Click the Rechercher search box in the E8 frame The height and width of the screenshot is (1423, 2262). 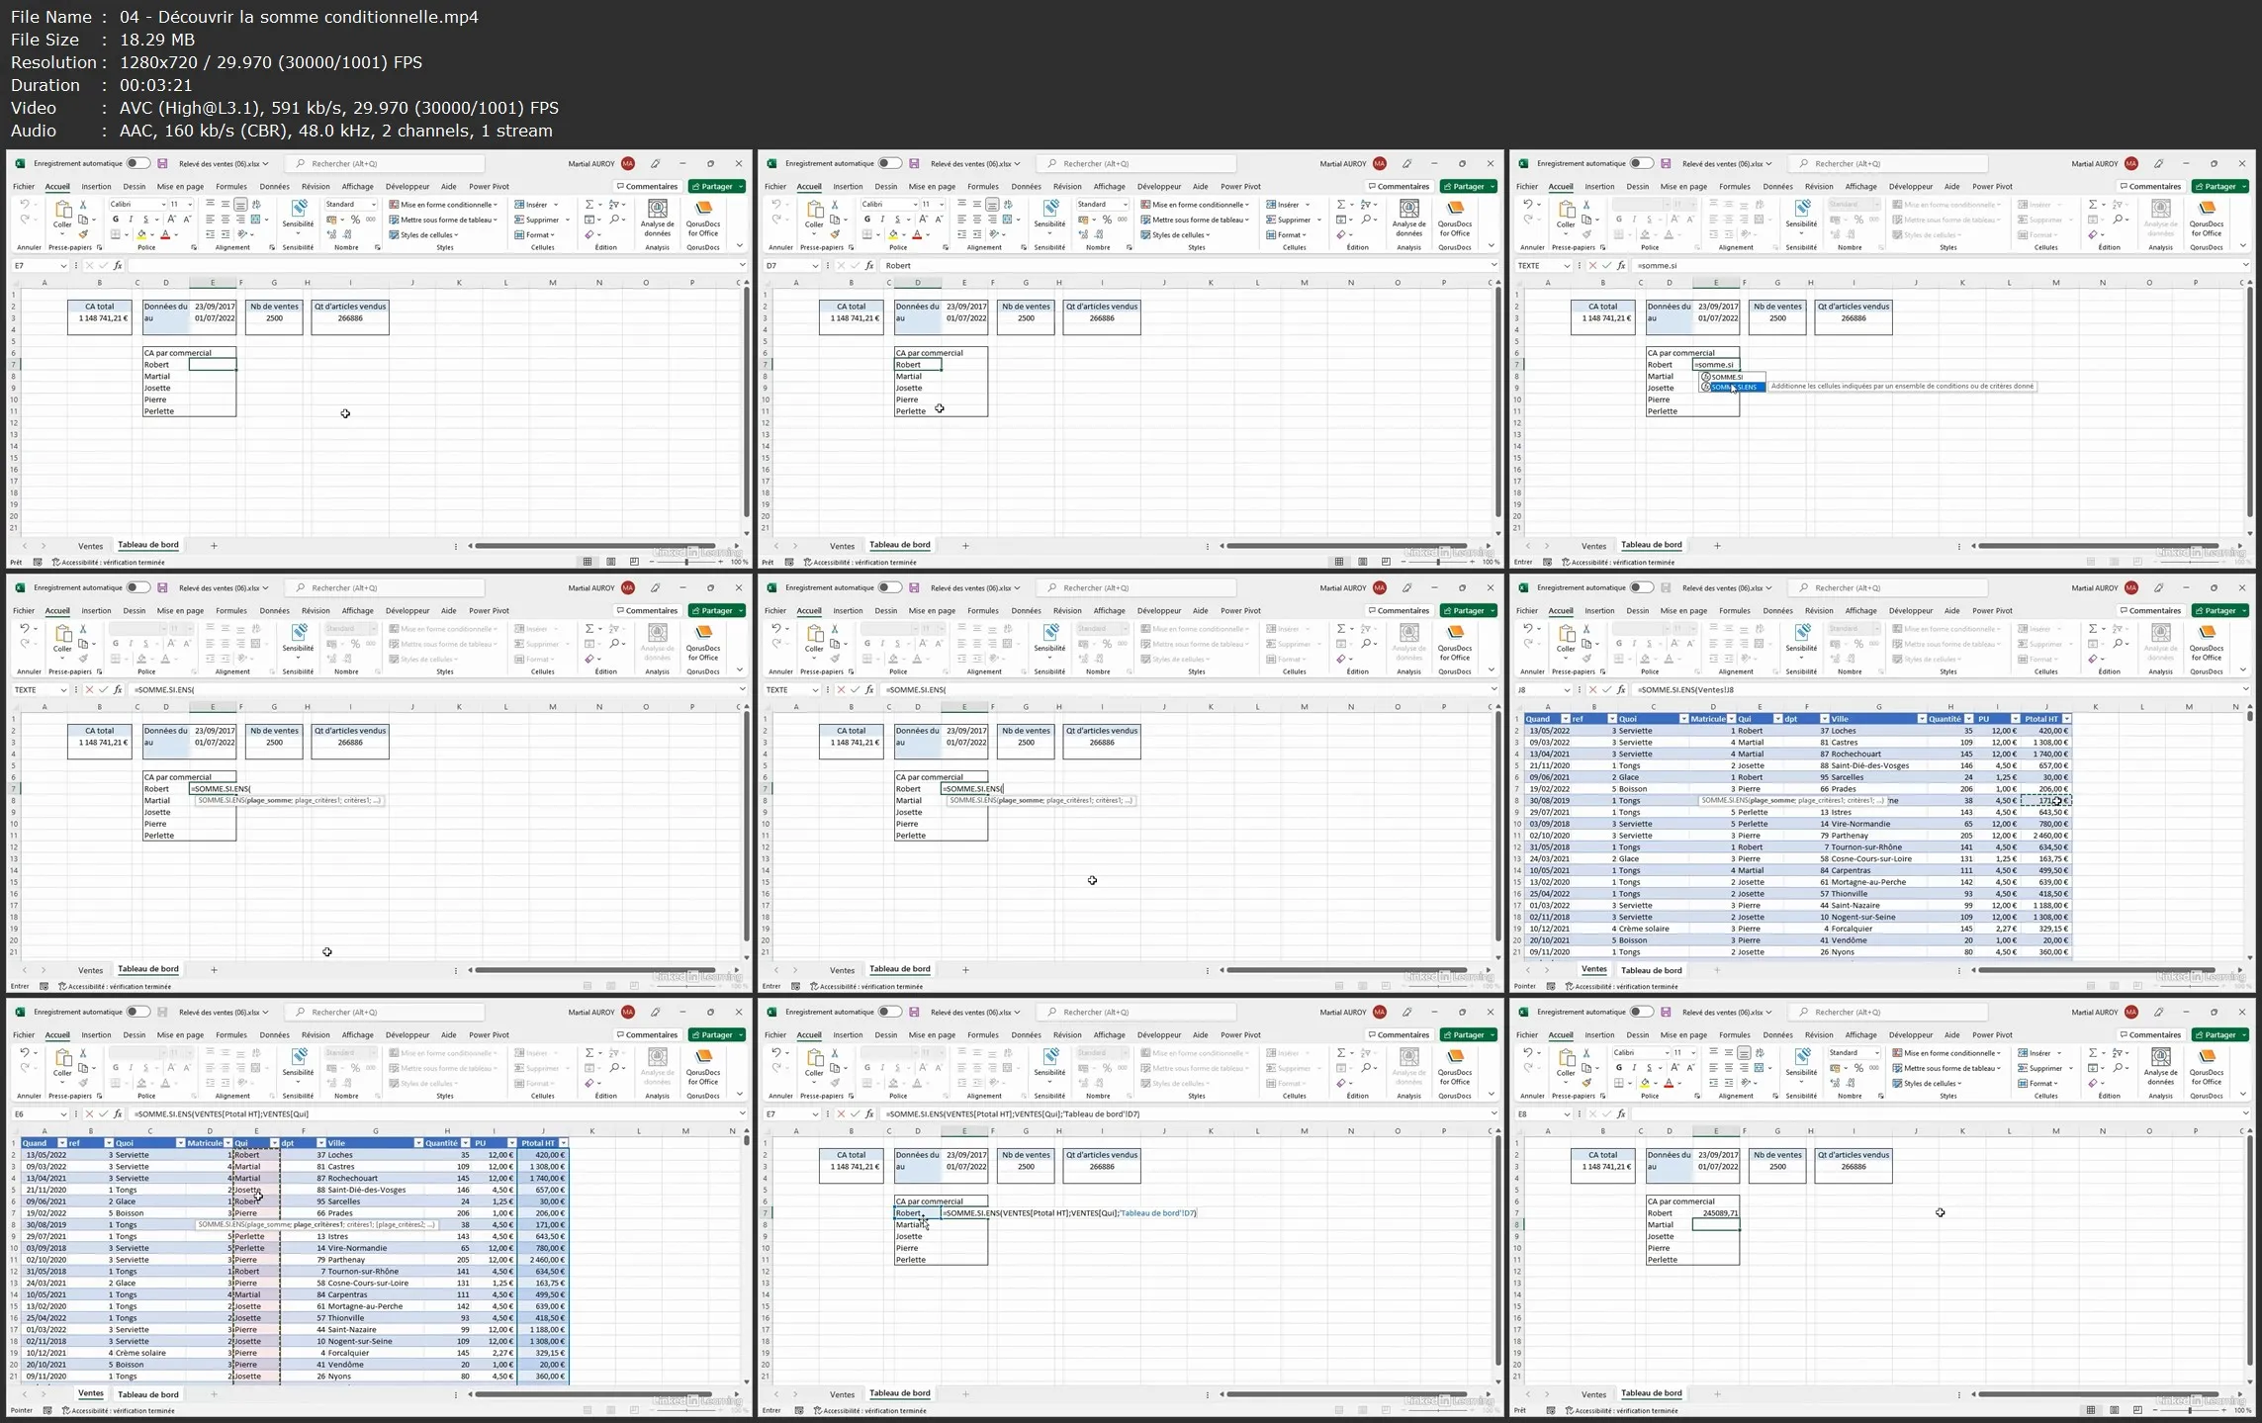1889,1012
